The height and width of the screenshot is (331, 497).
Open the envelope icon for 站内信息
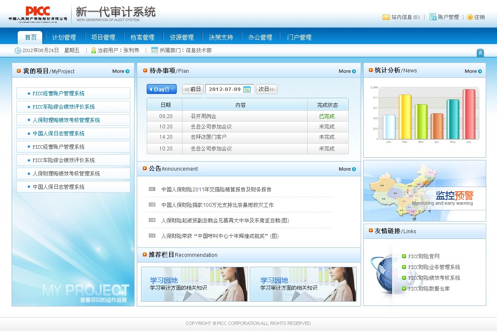click(386, 17)
